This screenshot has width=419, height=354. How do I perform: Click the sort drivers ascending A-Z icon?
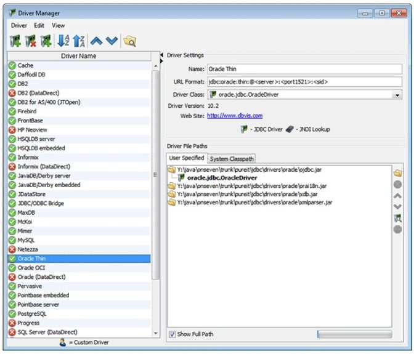pos(63,41)
